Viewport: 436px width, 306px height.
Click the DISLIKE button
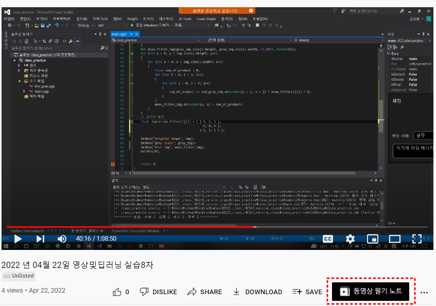159,292
